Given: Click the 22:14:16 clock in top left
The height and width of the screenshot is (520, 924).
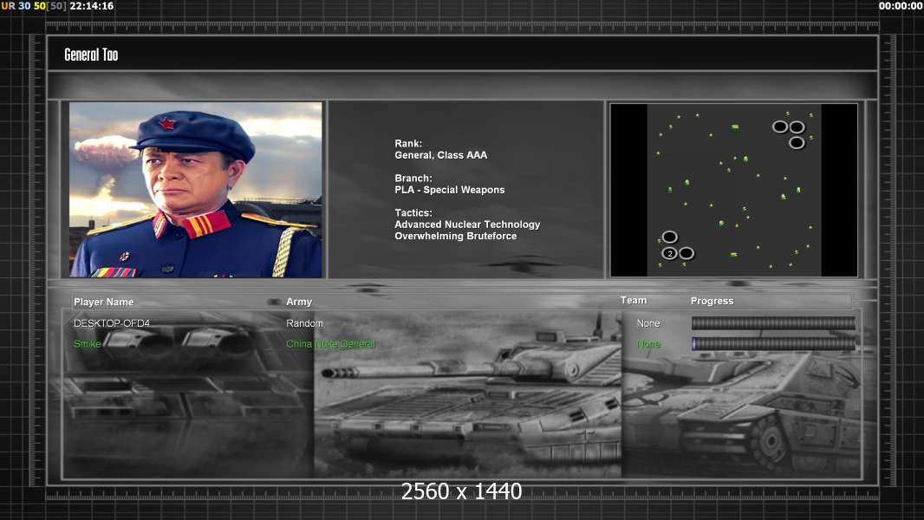Looking at the screenshot, I should 91,6.
